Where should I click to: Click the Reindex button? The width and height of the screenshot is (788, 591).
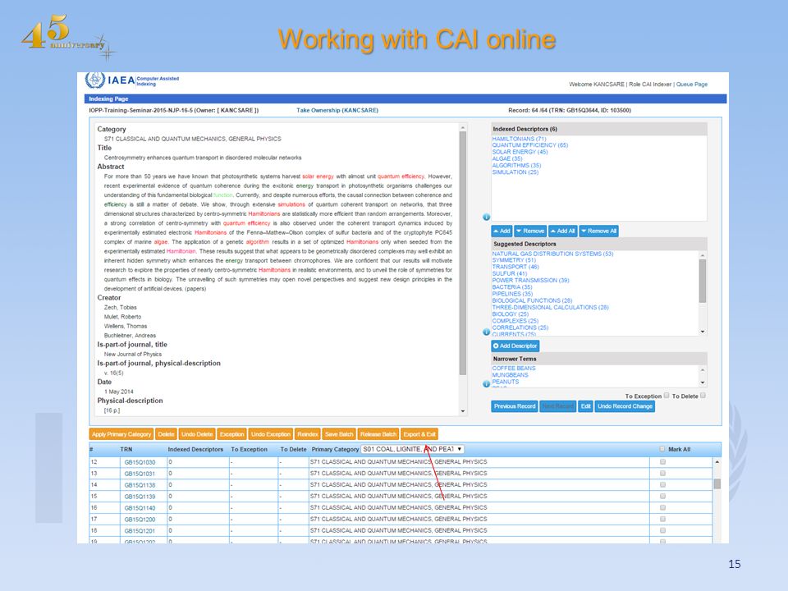(308, 434)
